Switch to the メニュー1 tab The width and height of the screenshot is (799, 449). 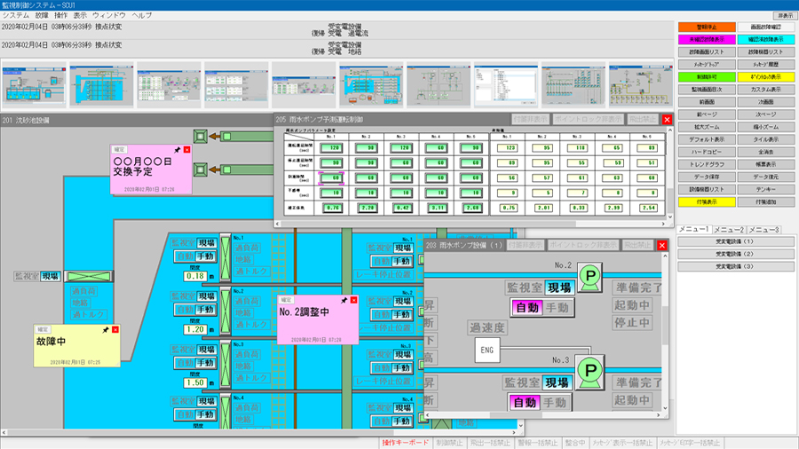tap(694, 230)
